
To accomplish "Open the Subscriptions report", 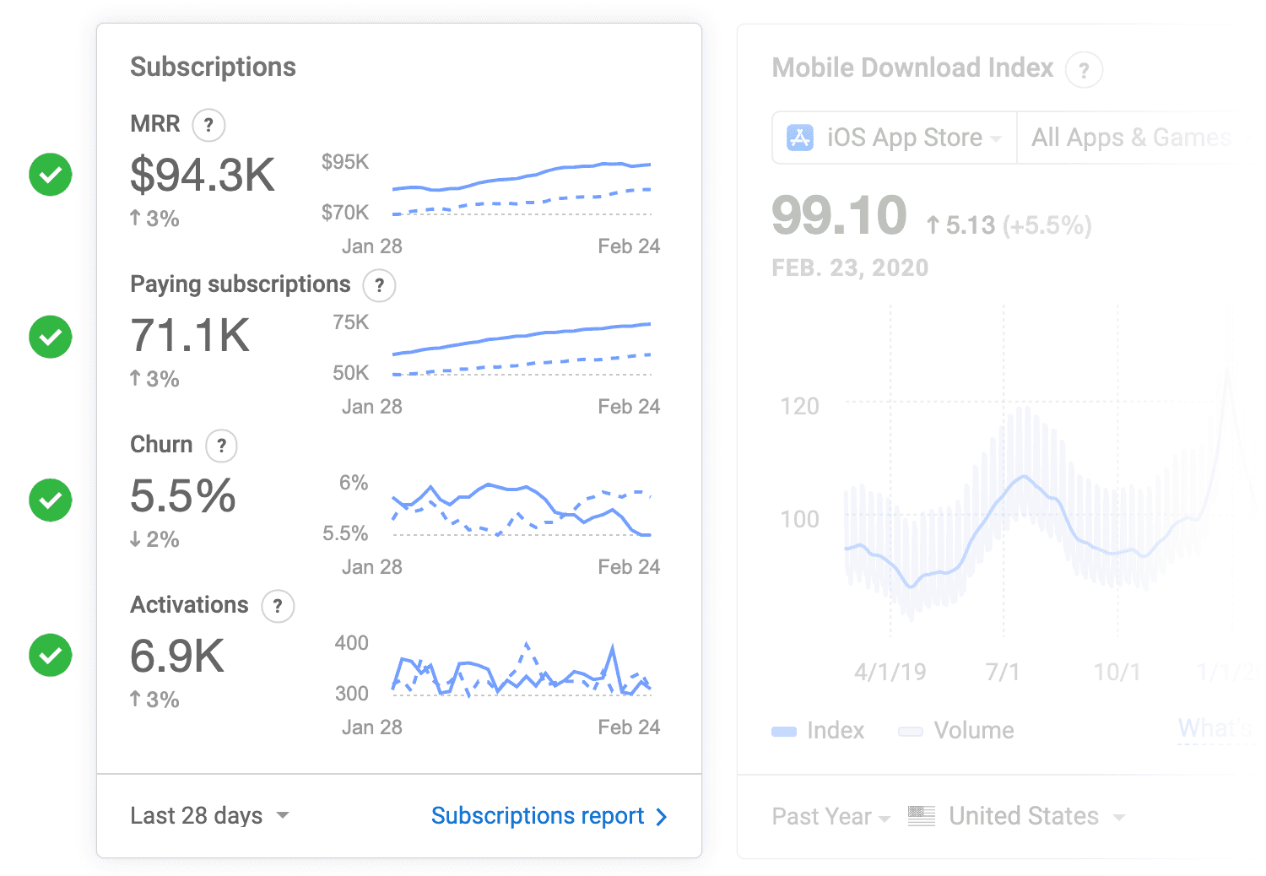I will point(547,815).
